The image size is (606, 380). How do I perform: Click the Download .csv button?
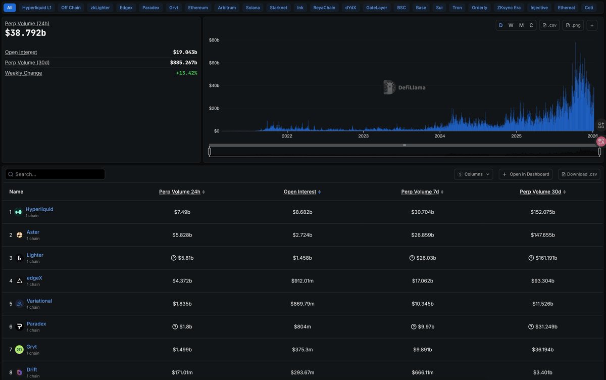(x=579, y=174)
